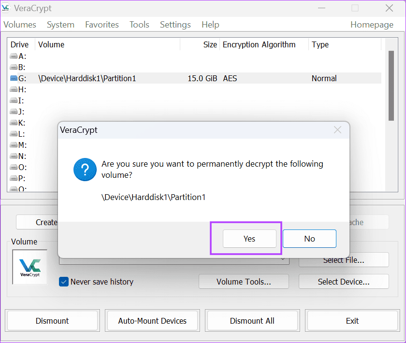Click the mounted Drive G: disk icon

point(12,78)
